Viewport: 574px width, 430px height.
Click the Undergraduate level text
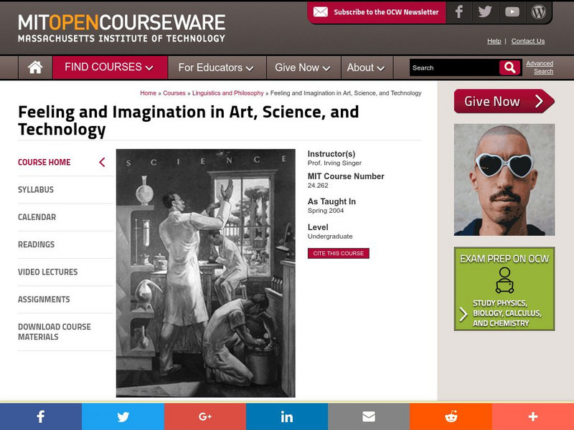point(330,236)
